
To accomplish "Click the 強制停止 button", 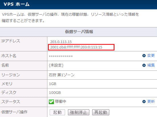I will coord(78,112).
